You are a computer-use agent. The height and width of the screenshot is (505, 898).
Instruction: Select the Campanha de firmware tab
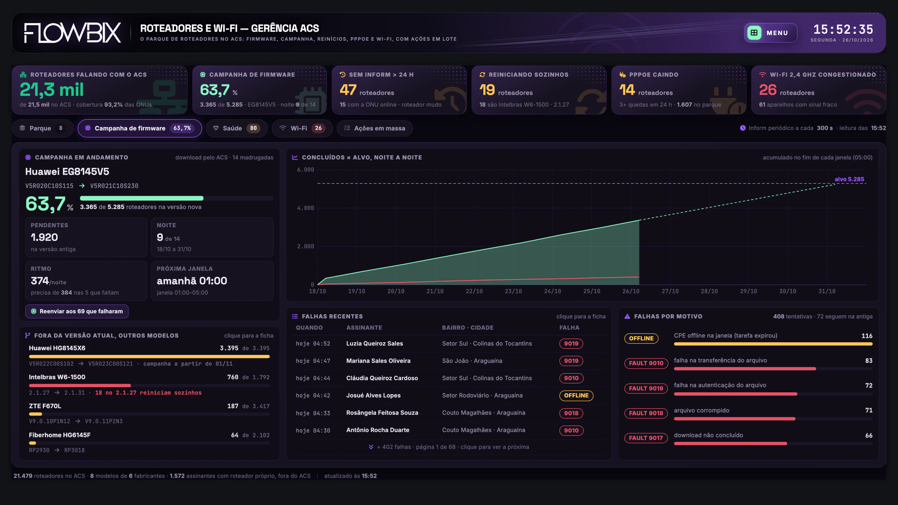[140, 128]
